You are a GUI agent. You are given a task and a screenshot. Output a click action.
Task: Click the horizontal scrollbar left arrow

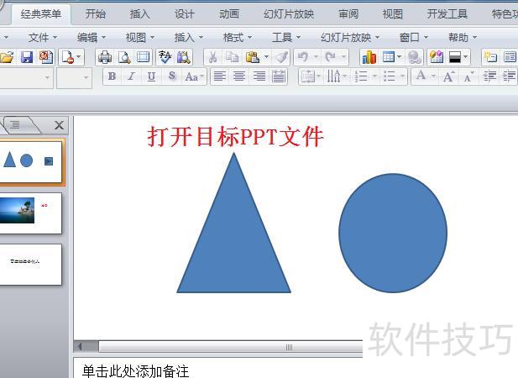(80, 346)
